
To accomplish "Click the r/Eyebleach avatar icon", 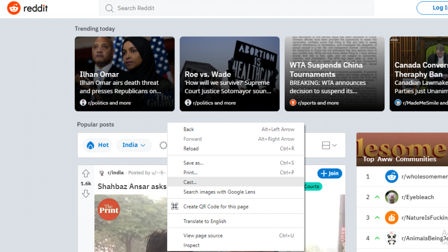I will (392, 197).
